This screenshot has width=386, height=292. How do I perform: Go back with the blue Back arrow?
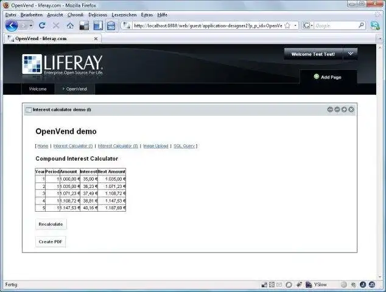[12, 26]
